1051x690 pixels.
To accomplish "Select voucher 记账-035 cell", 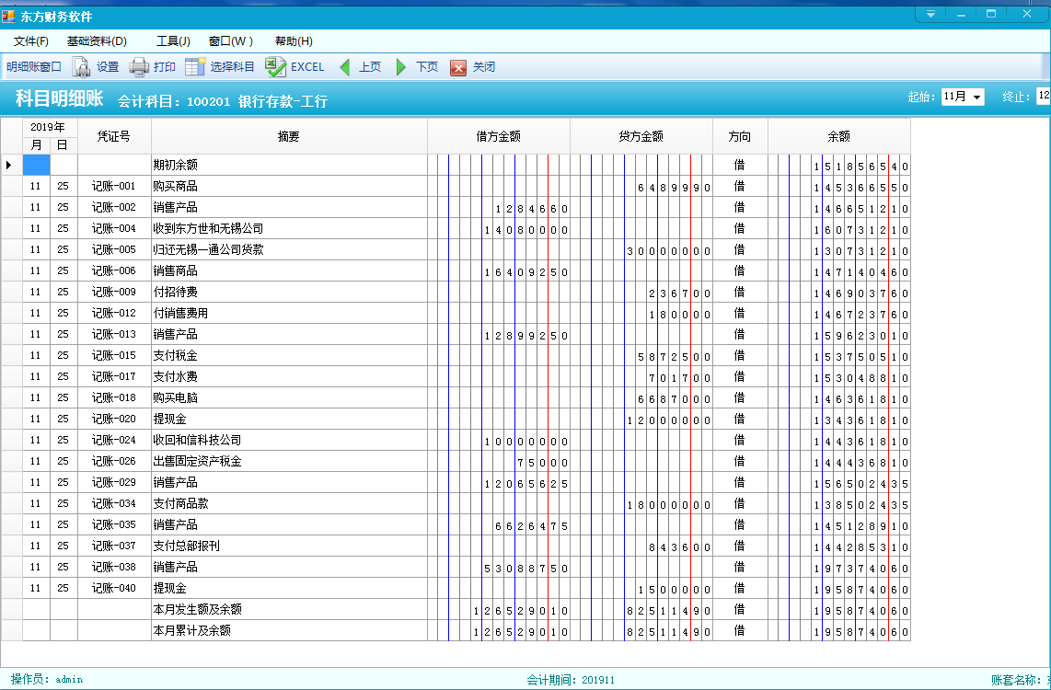I will click(114, 525).
